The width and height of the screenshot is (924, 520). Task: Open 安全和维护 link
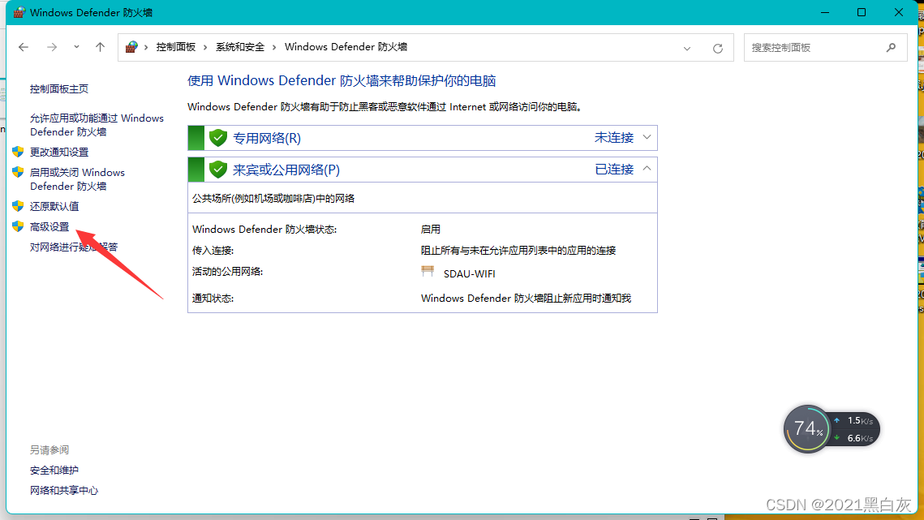click(x=54, y=471)
